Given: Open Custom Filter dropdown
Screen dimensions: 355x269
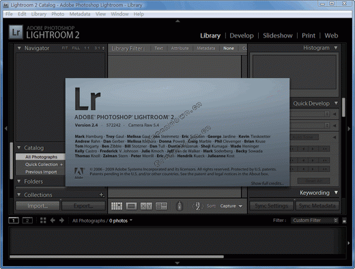Looking at the screenshot, I should pos(314,221).
